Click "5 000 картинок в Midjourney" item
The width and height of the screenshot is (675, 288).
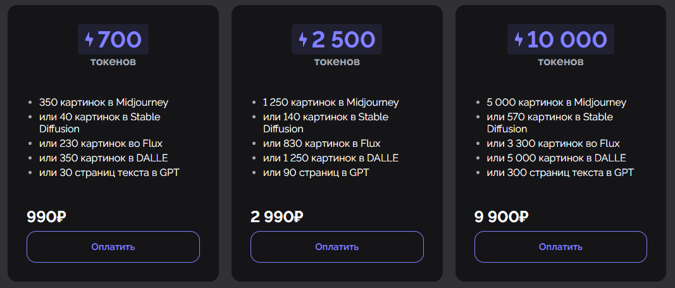(557, 103)
